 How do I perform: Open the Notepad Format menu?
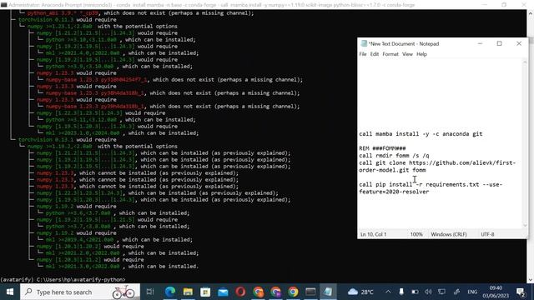[x=390, y=54]
